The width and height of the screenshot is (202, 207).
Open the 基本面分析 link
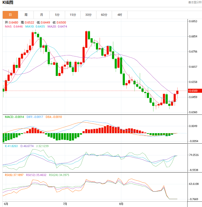195,2
